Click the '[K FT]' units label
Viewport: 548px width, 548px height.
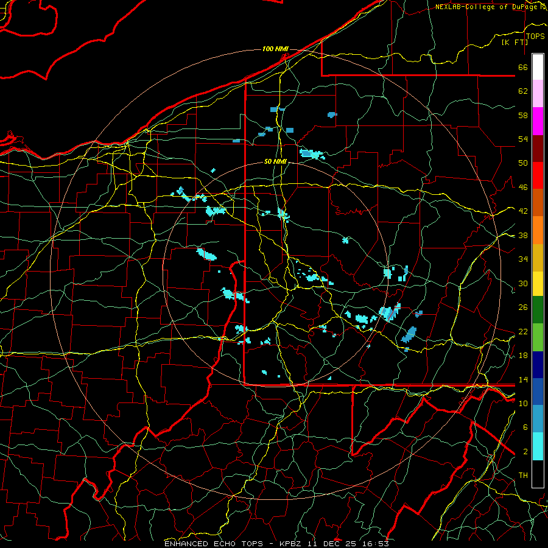(x=515, y=42)
